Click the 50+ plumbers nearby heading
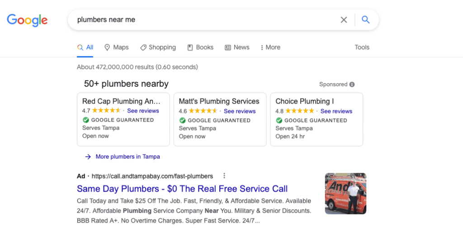463x243 pixels. [x=126, y=84]
